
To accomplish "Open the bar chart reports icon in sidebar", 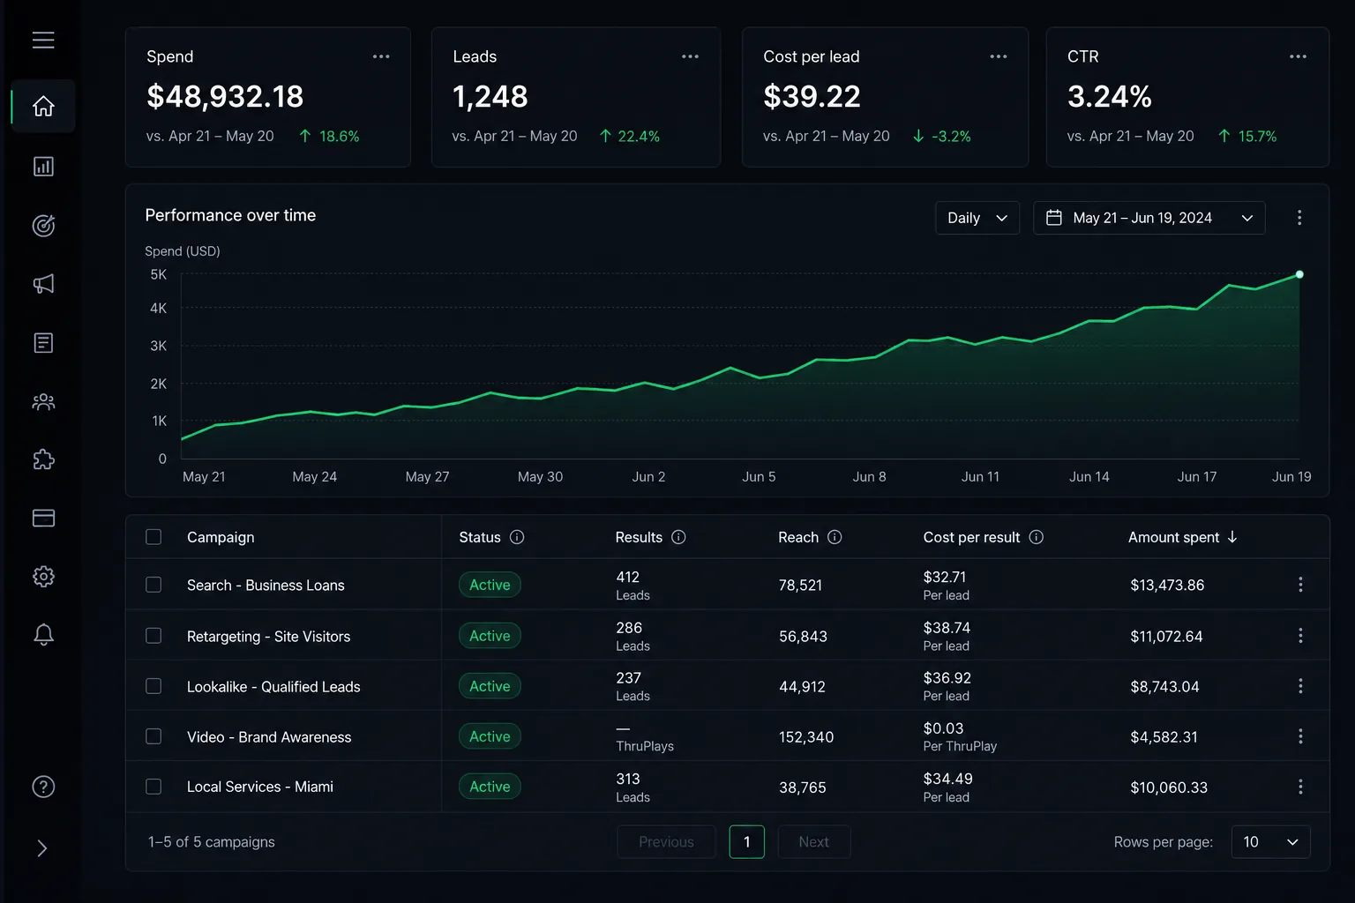I will point(43,167).
